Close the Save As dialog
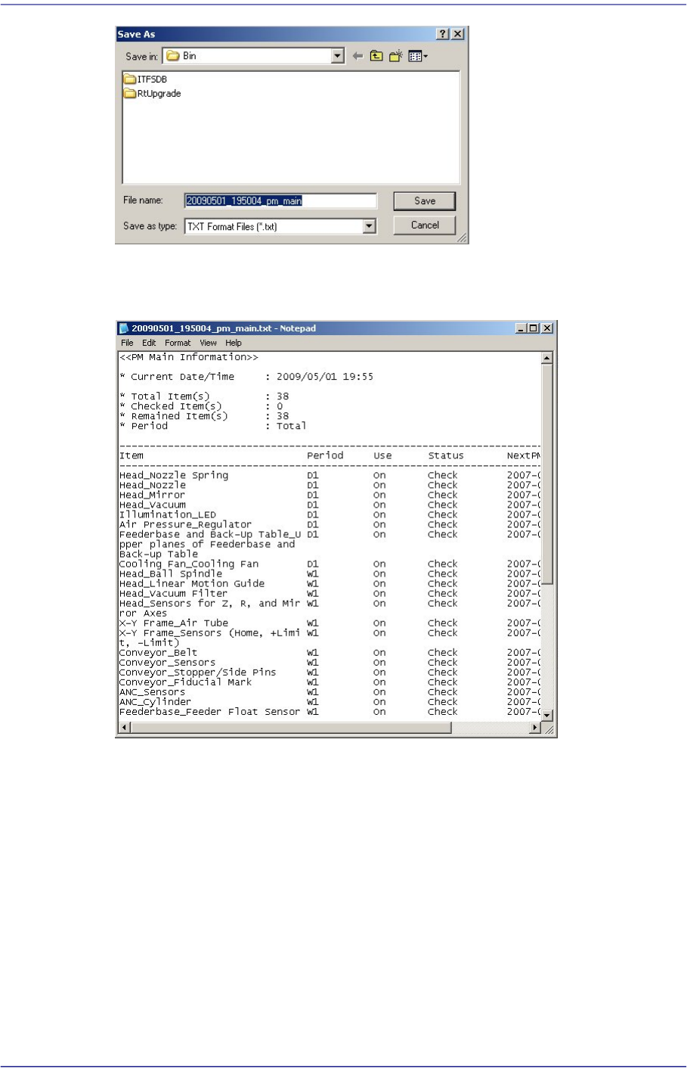The height and width of the screenshot is (1075, 687). [458, 34]
